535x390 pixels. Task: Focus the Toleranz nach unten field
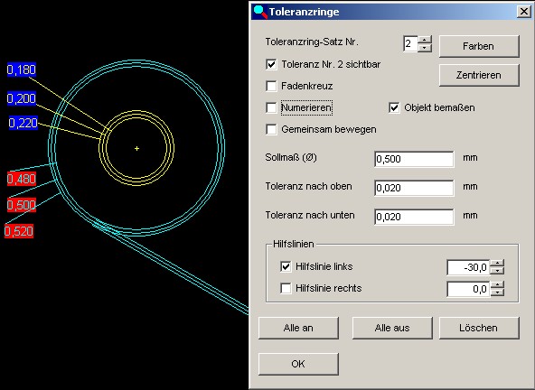pyautogui.click(x=414, y=218)
